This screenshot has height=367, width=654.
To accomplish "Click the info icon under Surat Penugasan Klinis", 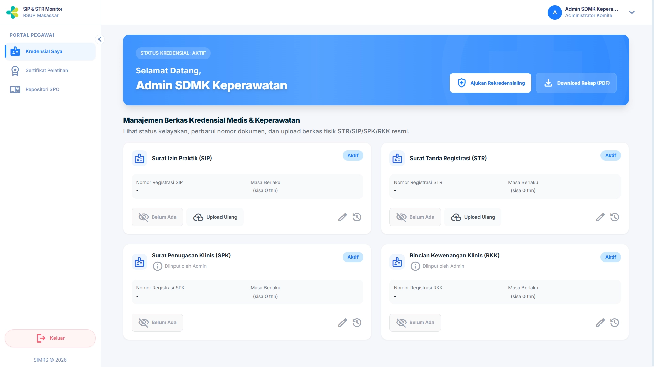I will point(157,266).
